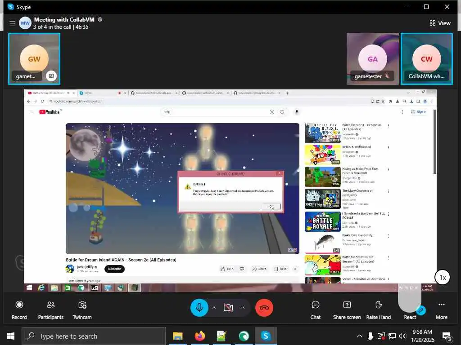
Task: Turn on the video camera
Action: [228, 307]
